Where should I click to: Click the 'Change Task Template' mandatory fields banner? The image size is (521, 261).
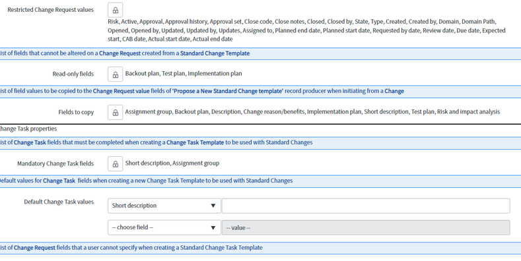(x=260, y=142)
